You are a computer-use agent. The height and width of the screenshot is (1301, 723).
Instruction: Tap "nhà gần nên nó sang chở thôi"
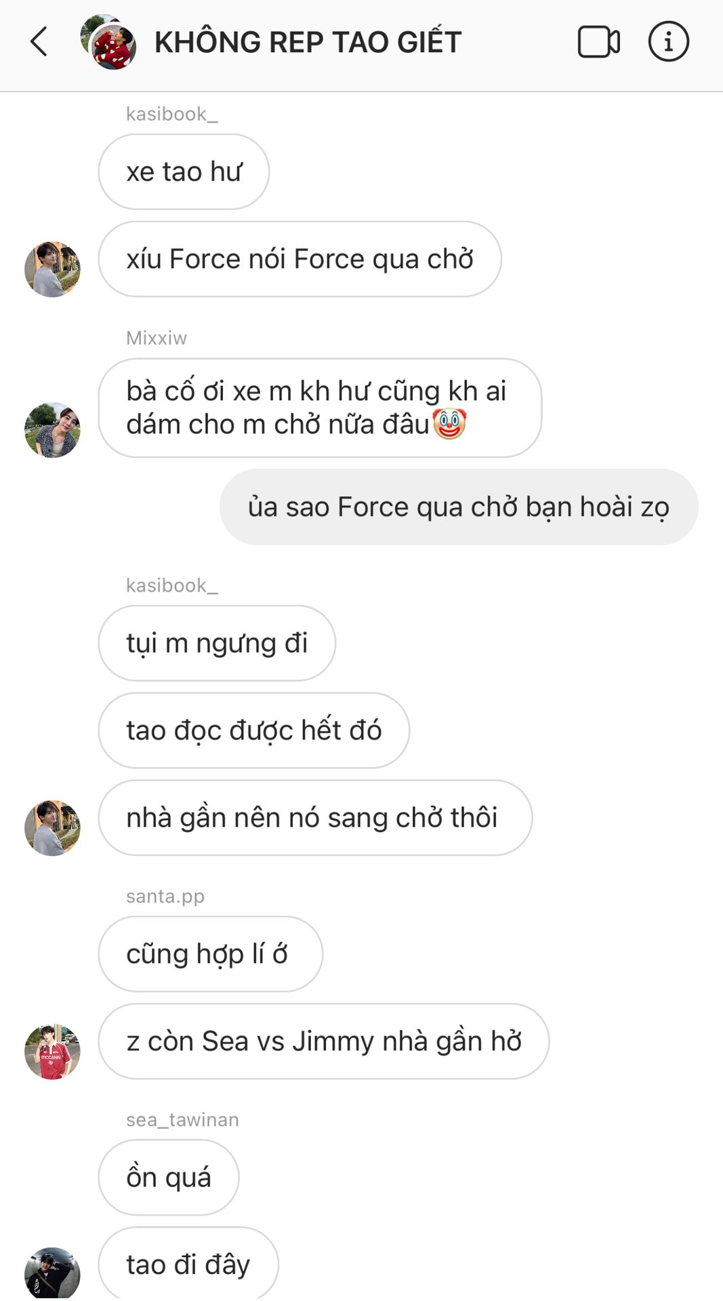(x=315, y=818)
